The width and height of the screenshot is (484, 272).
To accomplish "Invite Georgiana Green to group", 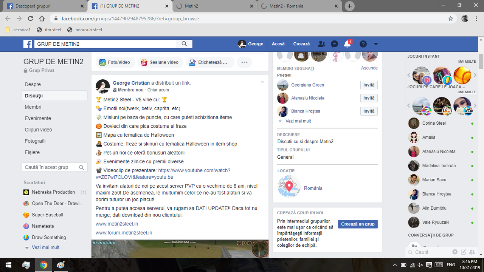I will (369, 85).
